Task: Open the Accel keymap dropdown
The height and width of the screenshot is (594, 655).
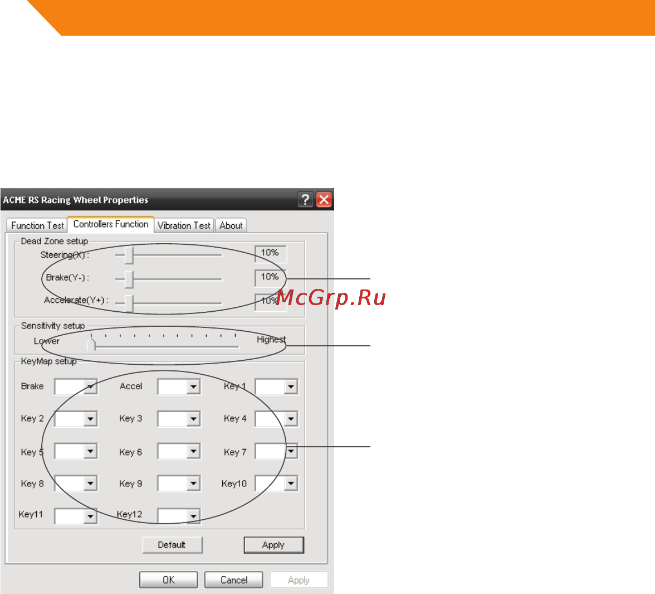Action: pyautogui.click(x=193, y=387)
